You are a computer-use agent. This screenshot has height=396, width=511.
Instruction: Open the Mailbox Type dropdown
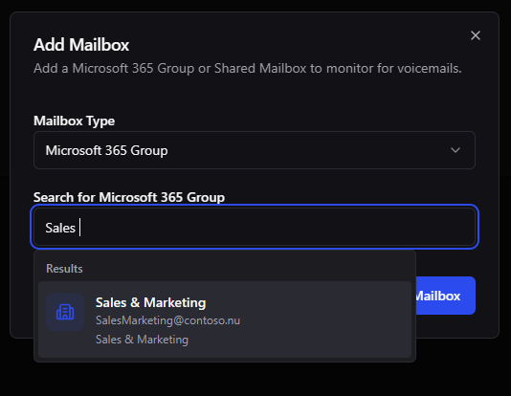255,150
